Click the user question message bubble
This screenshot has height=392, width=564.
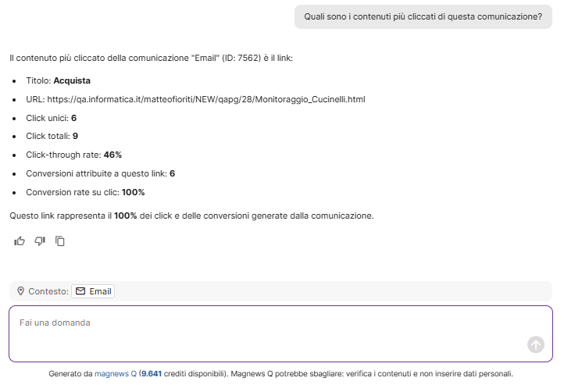pyautogui.click(x=423, y=16)
